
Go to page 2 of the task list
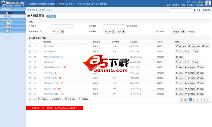click(194, 100)
